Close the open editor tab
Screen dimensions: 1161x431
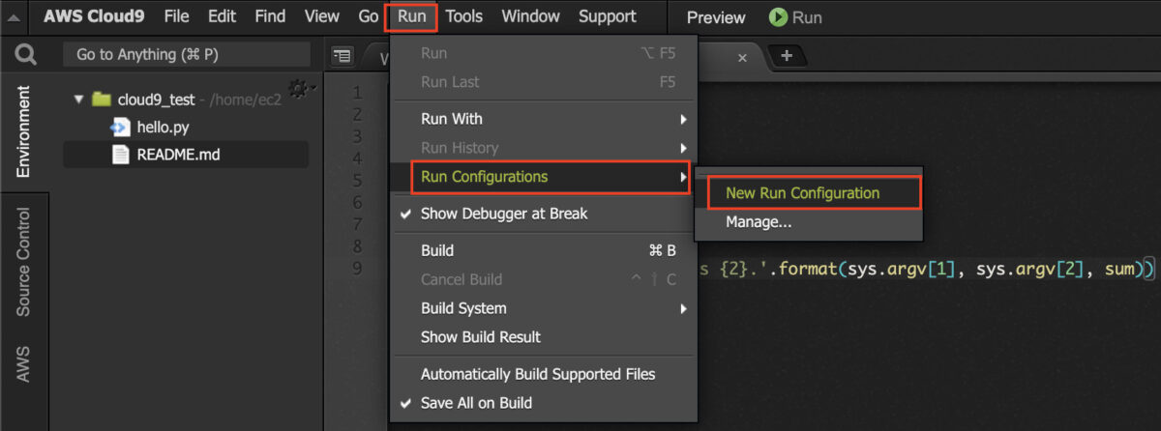coord(742,57)
